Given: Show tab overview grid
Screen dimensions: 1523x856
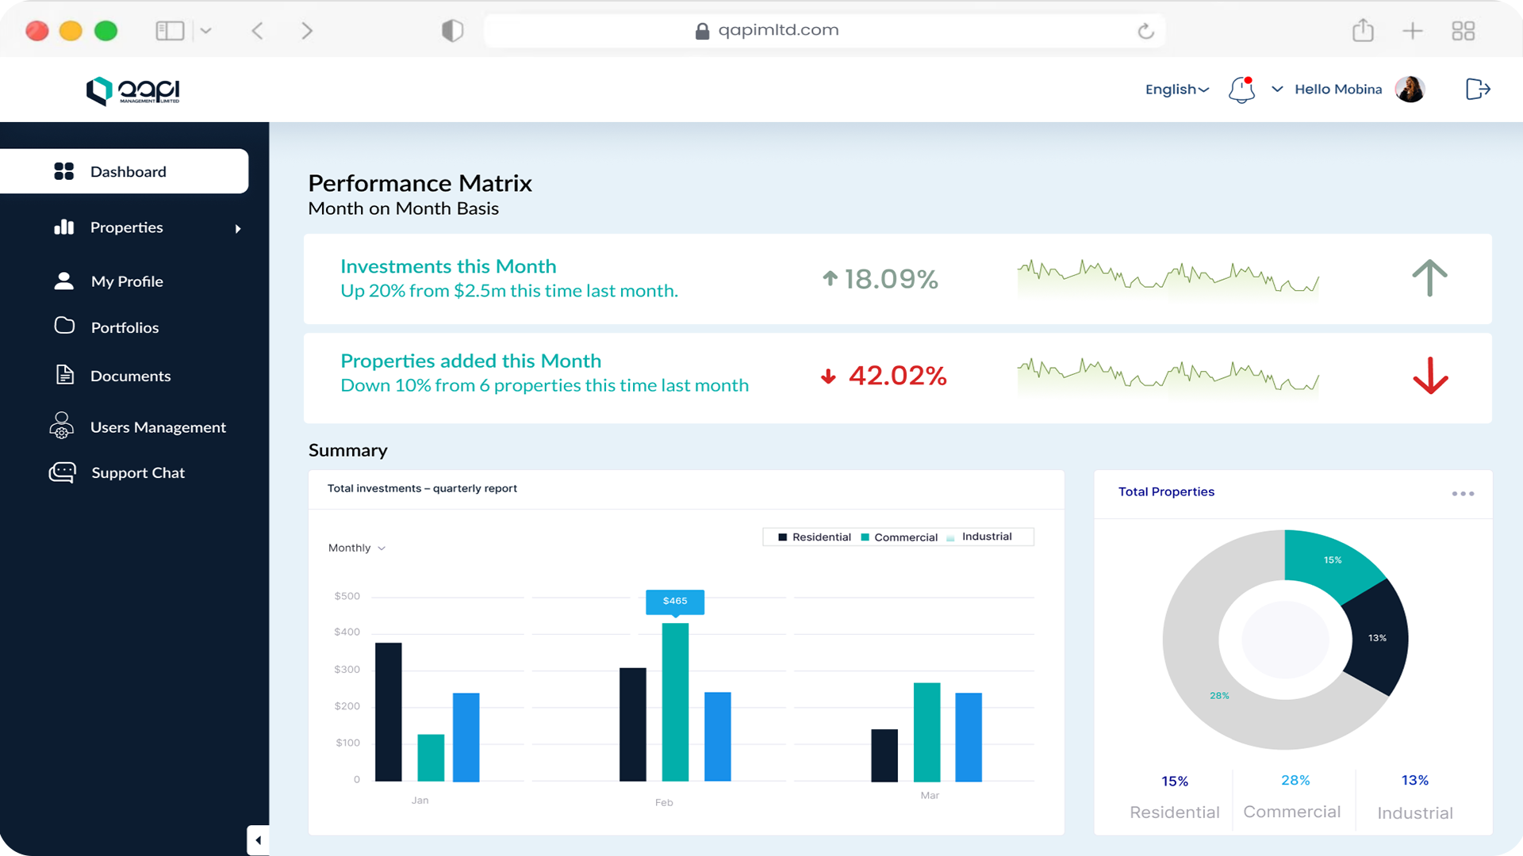Looking at the screenshot, I should 1463,31.
